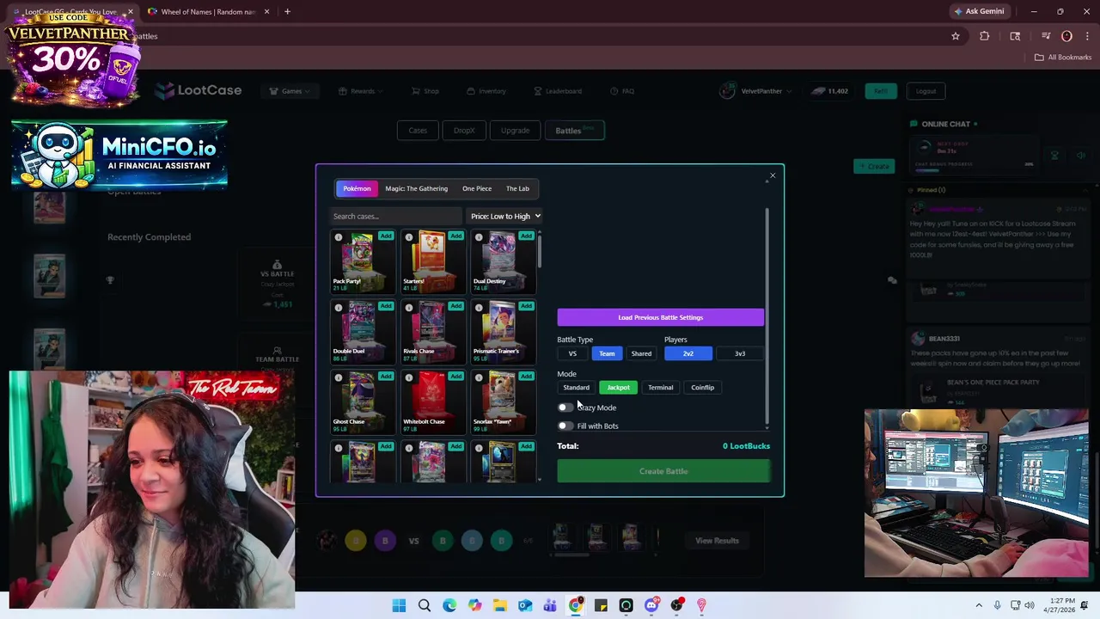Select Jackpot mode
The image size is (1100, 619).
click(619, 388)
